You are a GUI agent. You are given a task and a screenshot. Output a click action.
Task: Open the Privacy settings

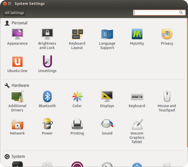click(167, 37)
